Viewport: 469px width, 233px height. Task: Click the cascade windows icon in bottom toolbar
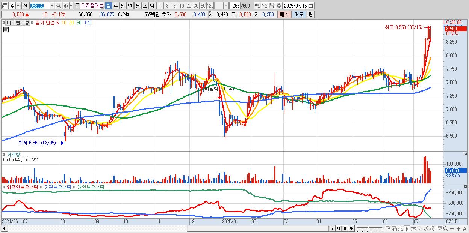395,228
